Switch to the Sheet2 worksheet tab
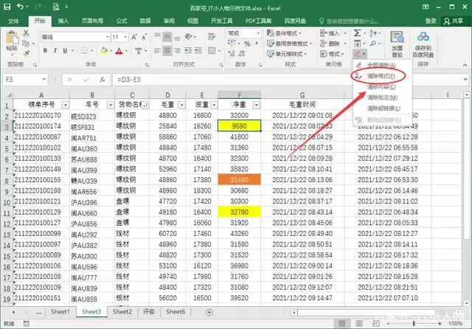This screenshot has width=472, height=329. coord(122,312)
